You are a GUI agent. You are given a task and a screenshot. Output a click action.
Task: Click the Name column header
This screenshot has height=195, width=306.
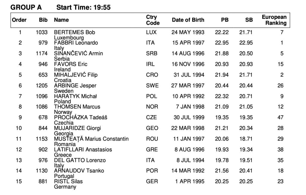pos(61,20)
